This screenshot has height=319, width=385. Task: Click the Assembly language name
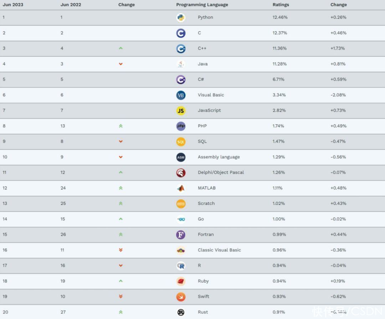coord(219,157)
